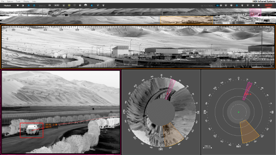Click the stop playback button
The height and width of the screenshot is (155, 276).
[17, 6]
